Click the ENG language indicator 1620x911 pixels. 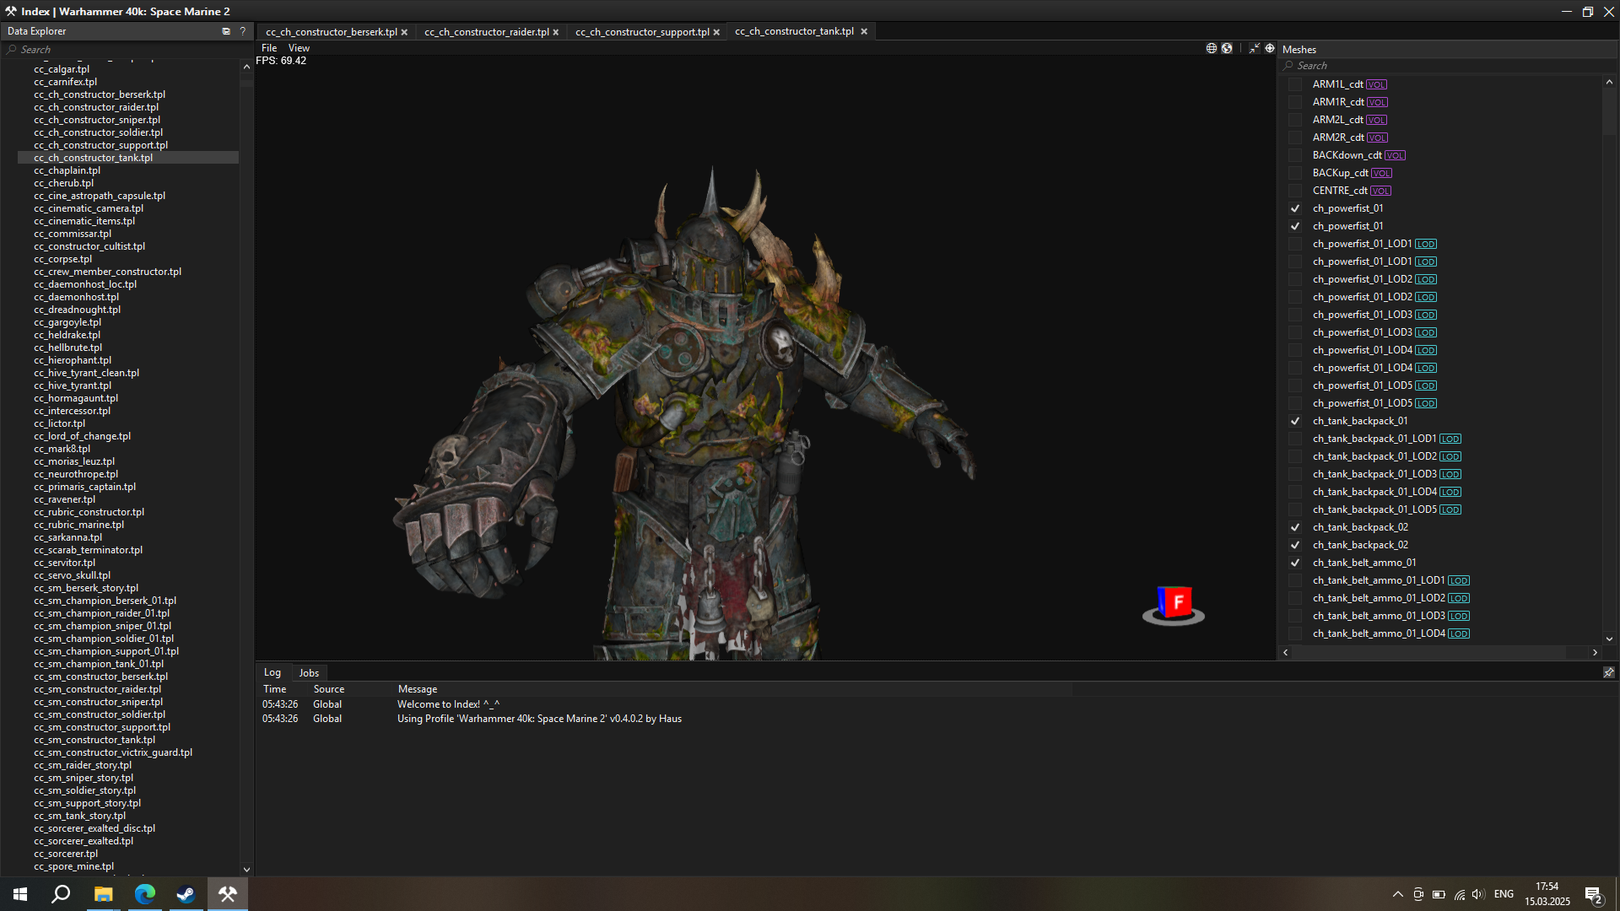(1504, 894)
